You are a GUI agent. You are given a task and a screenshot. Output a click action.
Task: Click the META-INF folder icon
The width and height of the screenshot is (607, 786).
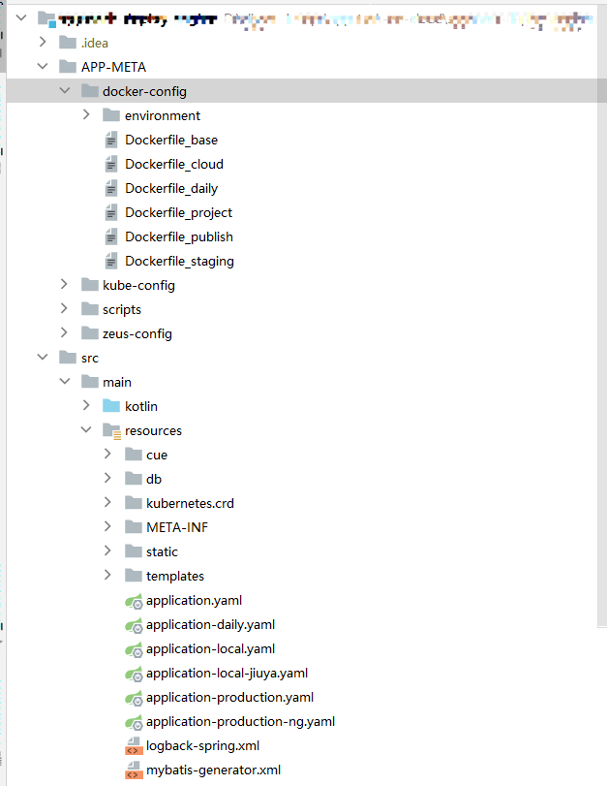click(x=134, y=527)
